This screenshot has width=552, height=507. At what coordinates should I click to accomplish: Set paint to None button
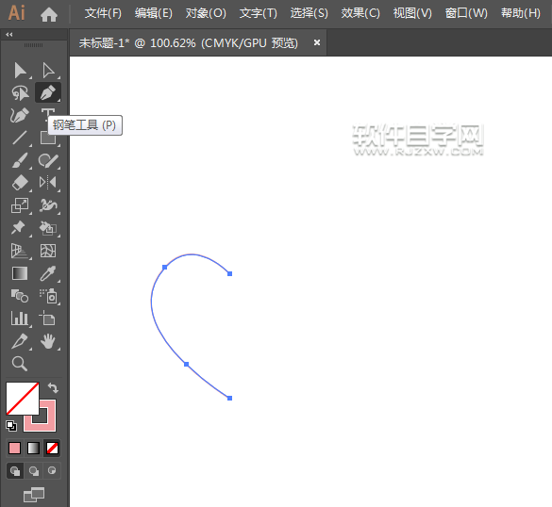(53, 448)
